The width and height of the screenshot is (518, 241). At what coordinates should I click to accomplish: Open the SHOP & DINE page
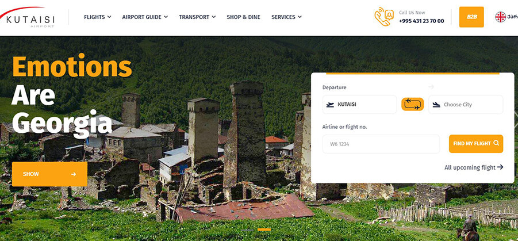pyautogui.click(x=243, y=17)
